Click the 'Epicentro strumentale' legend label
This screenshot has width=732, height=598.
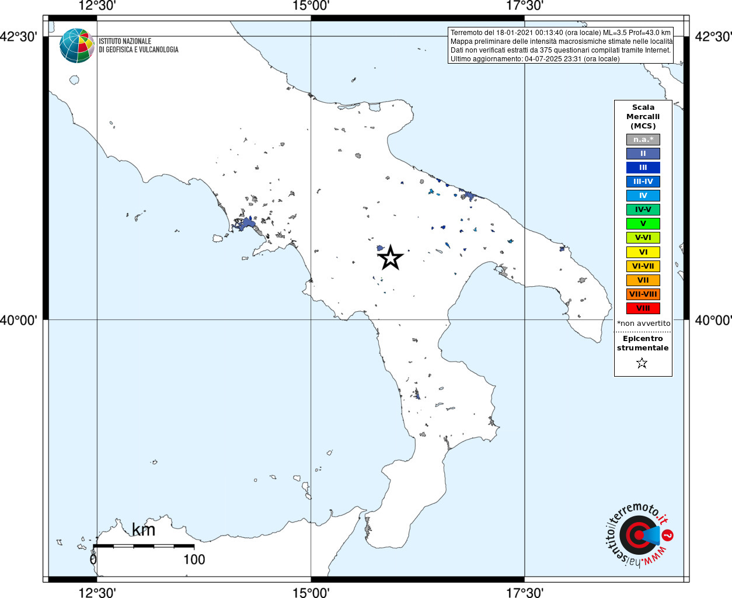[x=643, y=343]
